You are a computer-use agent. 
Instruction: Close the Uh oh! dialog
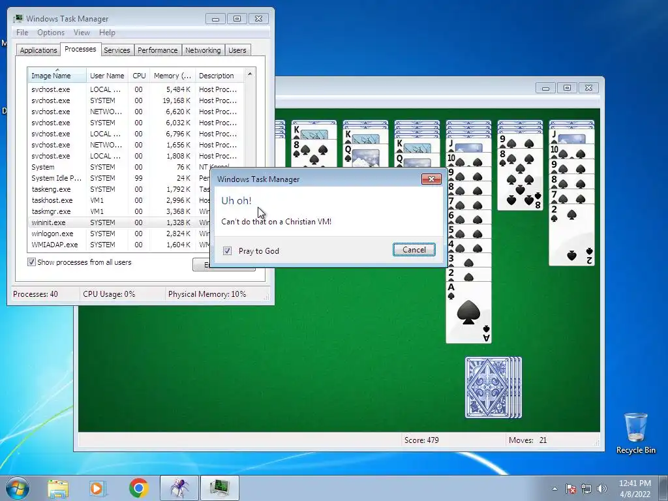point(431,179)
